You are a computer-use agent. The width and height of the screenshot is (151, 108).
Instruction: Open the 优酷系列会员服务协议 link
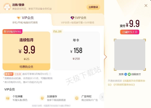pos(126,83)
